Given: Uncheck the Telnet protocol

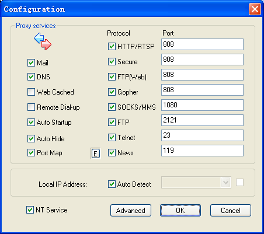Looking at the screenshot, I should click(x=112, y=137).
